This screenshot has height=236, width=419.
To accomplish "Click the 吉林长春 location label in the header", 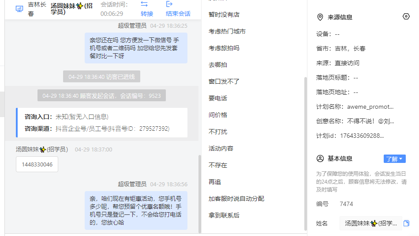I will tap(37, 9).
